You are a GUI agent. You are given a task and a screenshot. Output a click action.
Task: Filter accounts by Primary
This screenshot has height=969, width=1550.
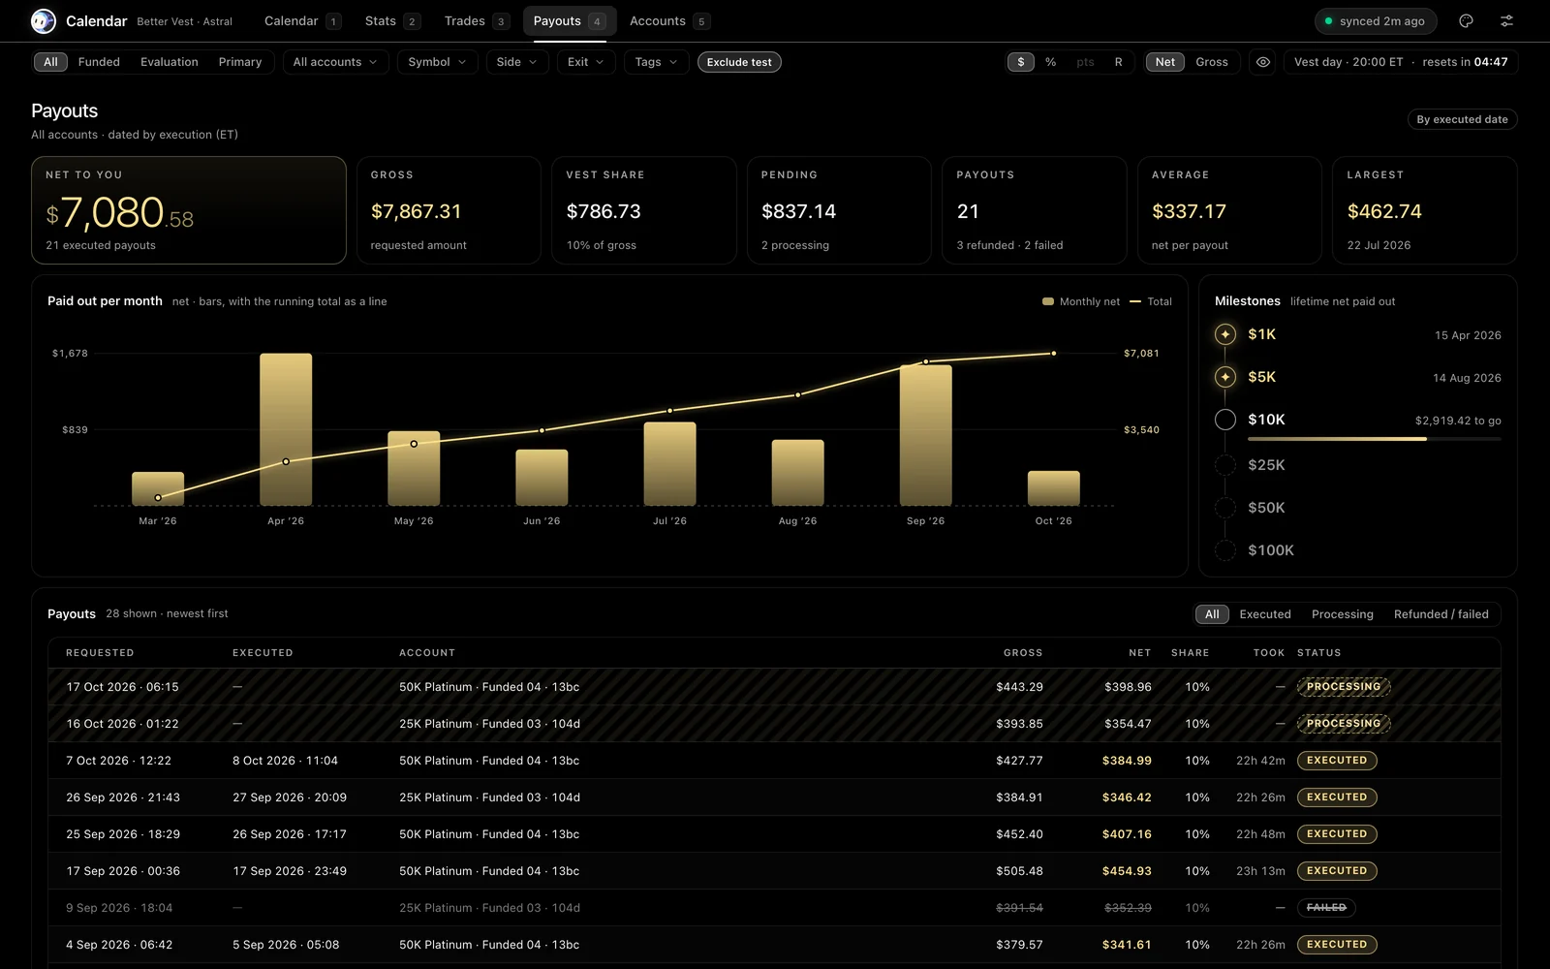pyautogui.click(x=240, y=62)
